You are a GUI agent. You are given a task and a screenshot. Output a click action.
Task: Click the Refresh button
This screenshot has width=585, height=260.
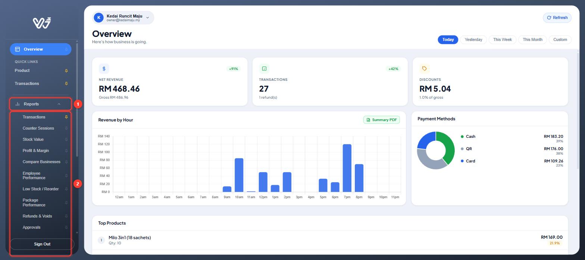557,18
